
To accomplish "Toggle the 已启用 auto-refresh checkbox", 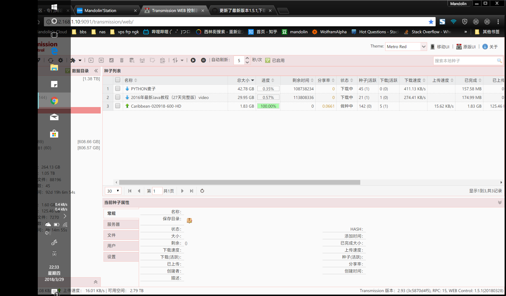I will point(268,60).
